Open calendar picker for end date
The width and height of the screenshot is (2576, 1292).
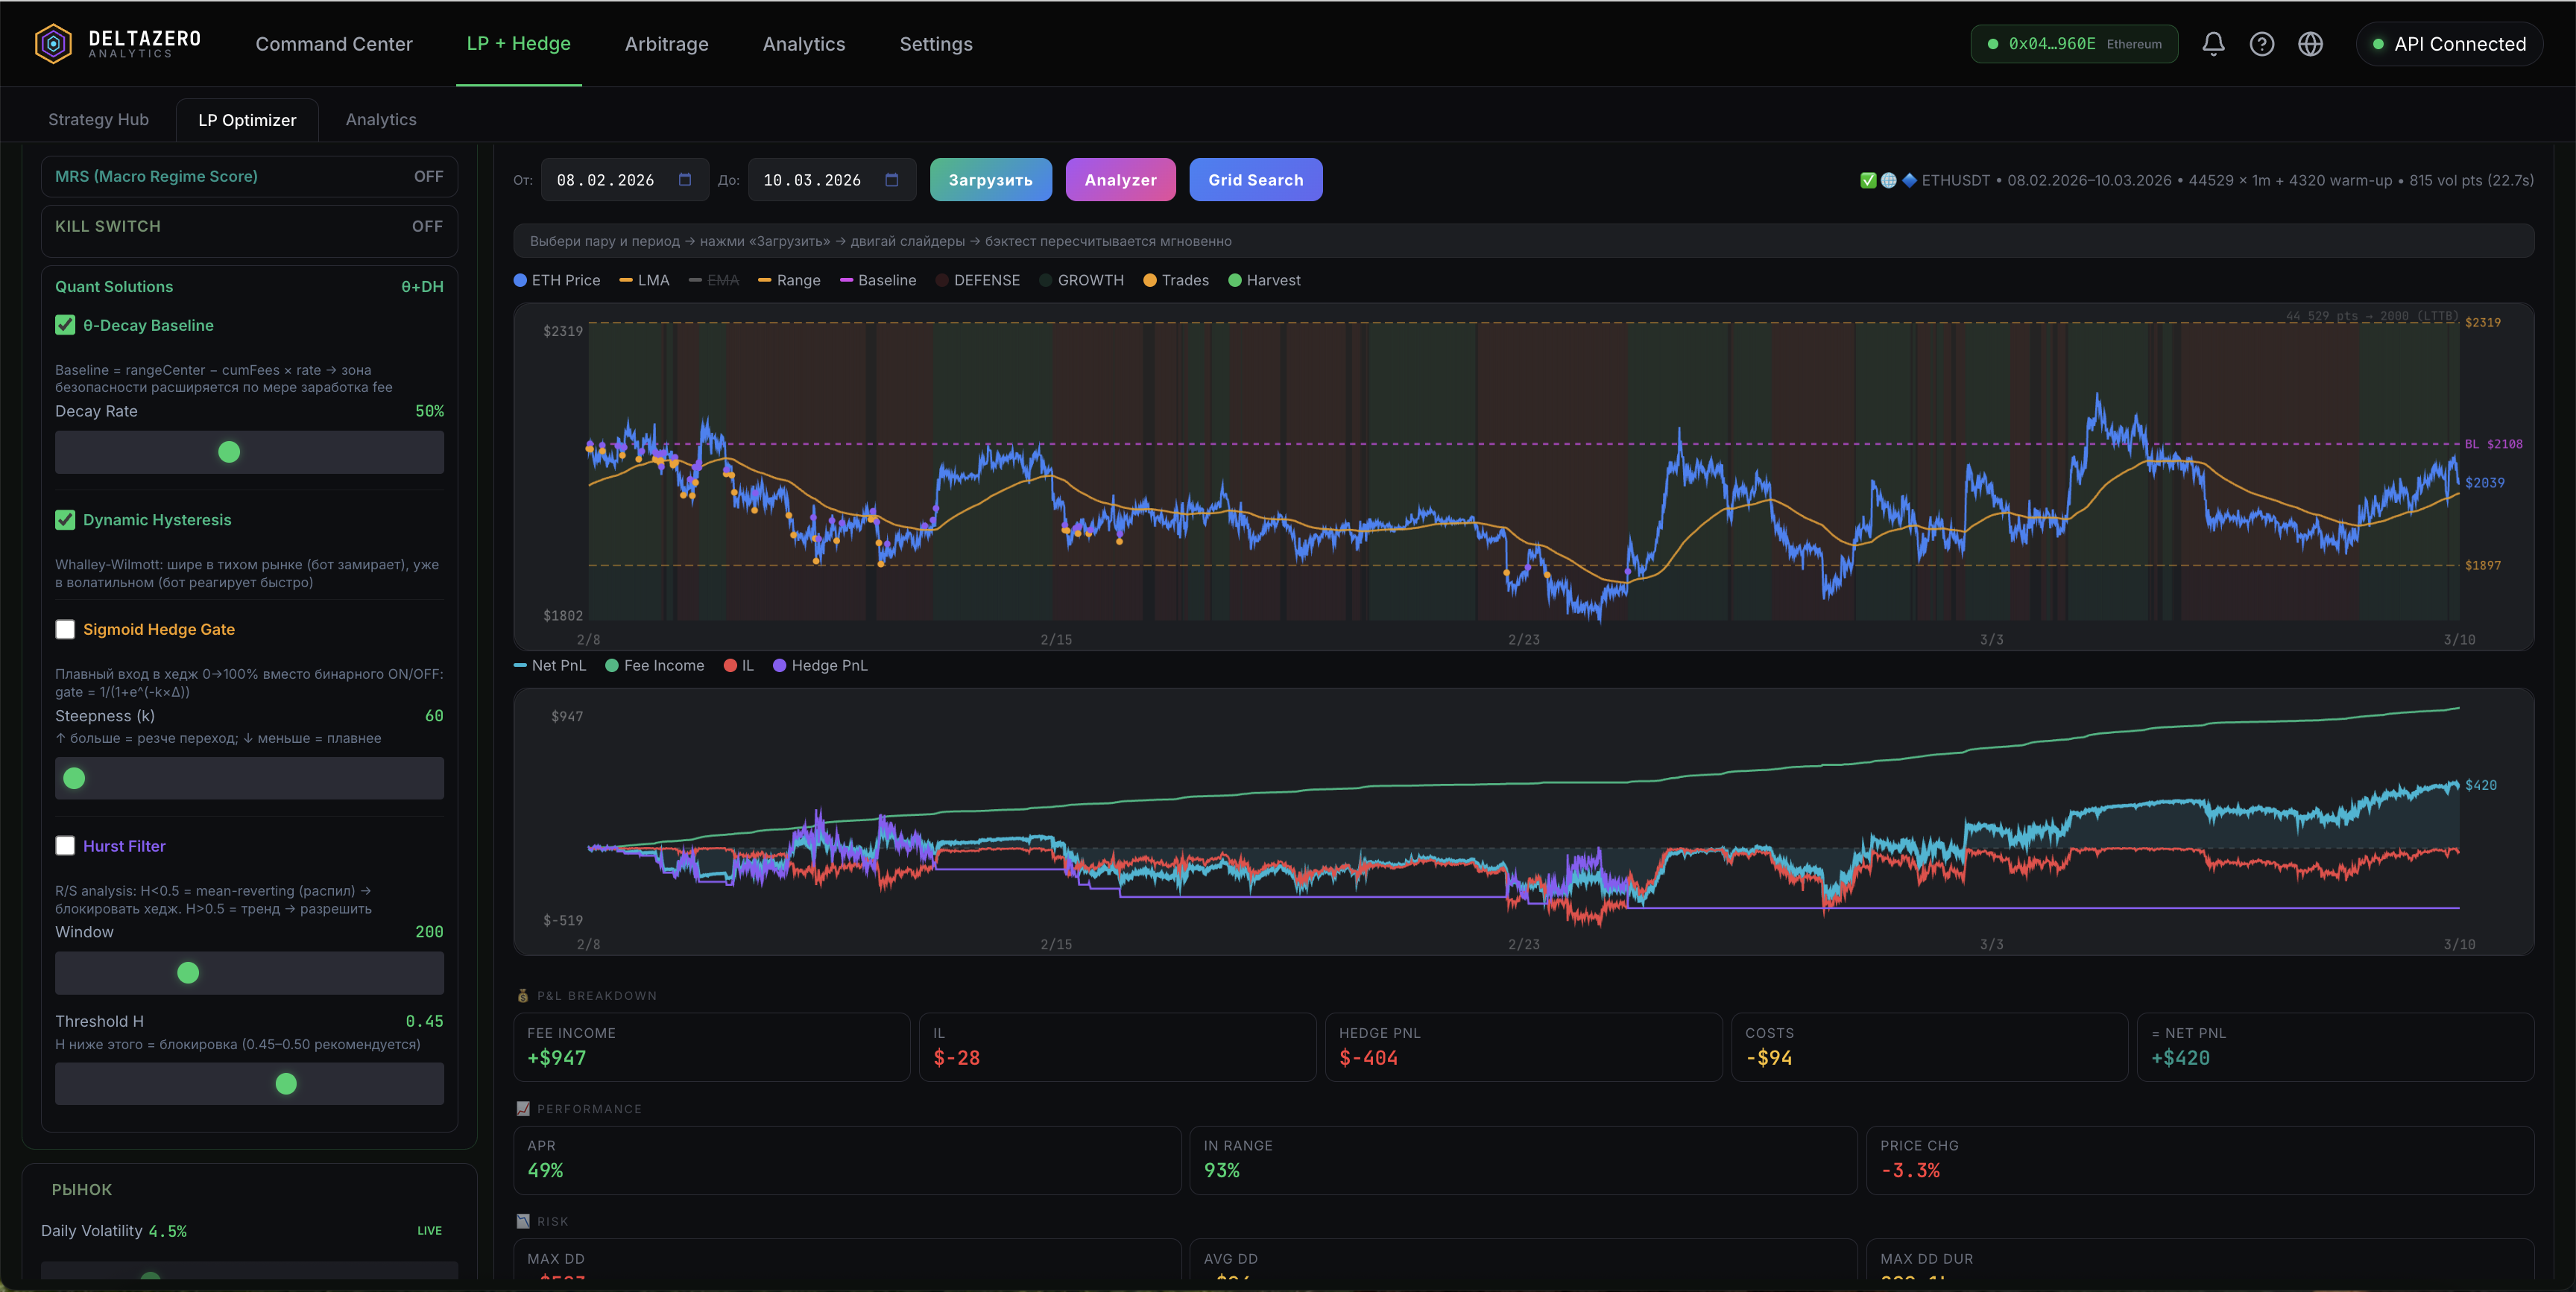pos(892,180)
